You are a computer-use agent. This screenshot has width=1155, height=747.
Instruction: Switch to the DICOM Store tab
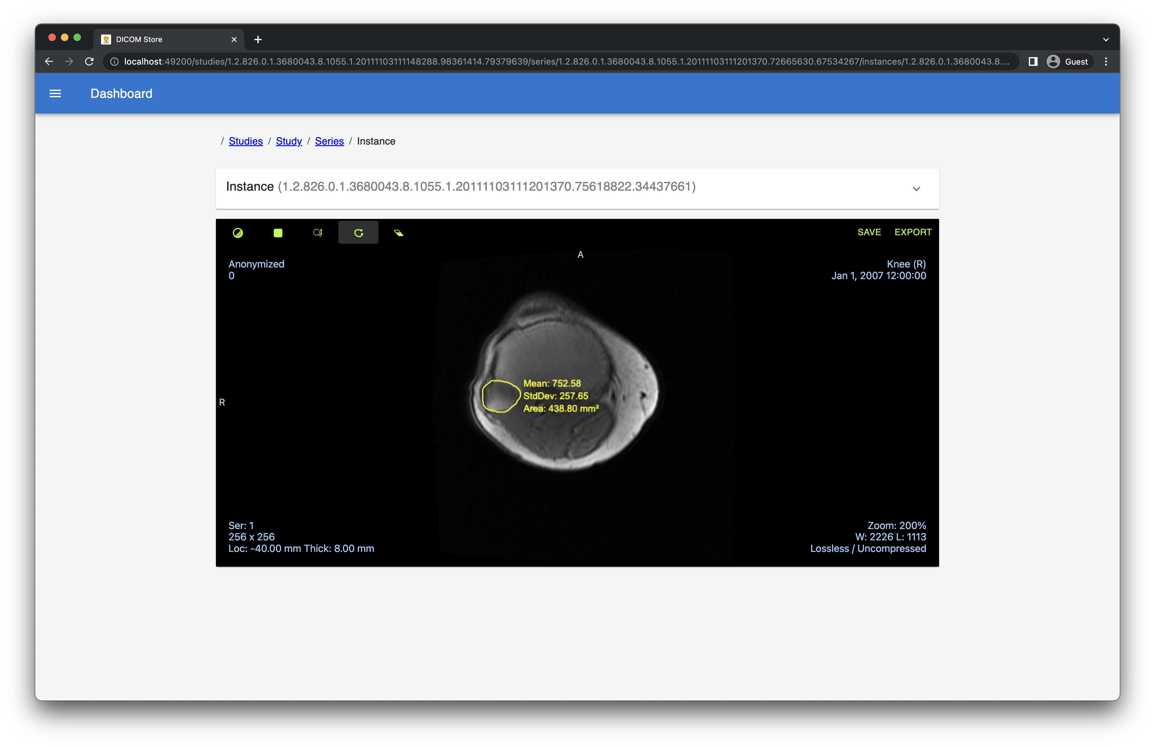point(165,39)
